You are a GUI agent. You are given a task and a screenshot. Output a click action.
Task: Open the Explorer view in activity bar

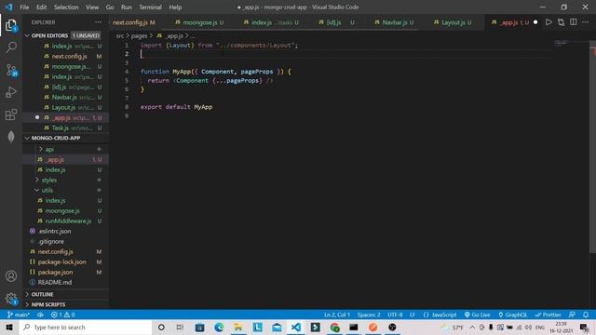tap(11, 25)
